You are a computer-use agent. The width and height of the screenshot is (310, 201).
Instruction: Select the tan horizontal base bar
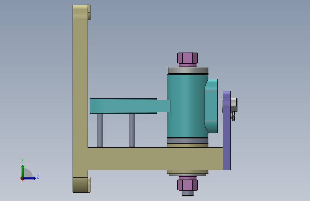(155, 159)
